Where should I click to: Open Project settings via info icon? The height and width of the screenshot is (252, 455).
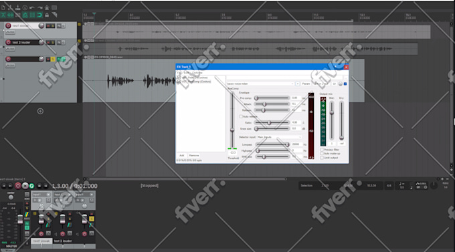25,7
